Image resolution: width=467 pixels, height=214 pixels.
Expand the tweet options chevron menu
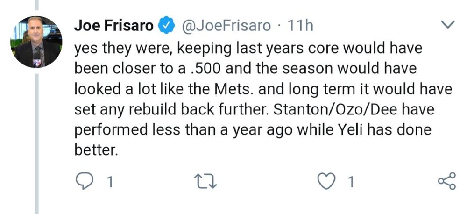(x=447, y=25)
